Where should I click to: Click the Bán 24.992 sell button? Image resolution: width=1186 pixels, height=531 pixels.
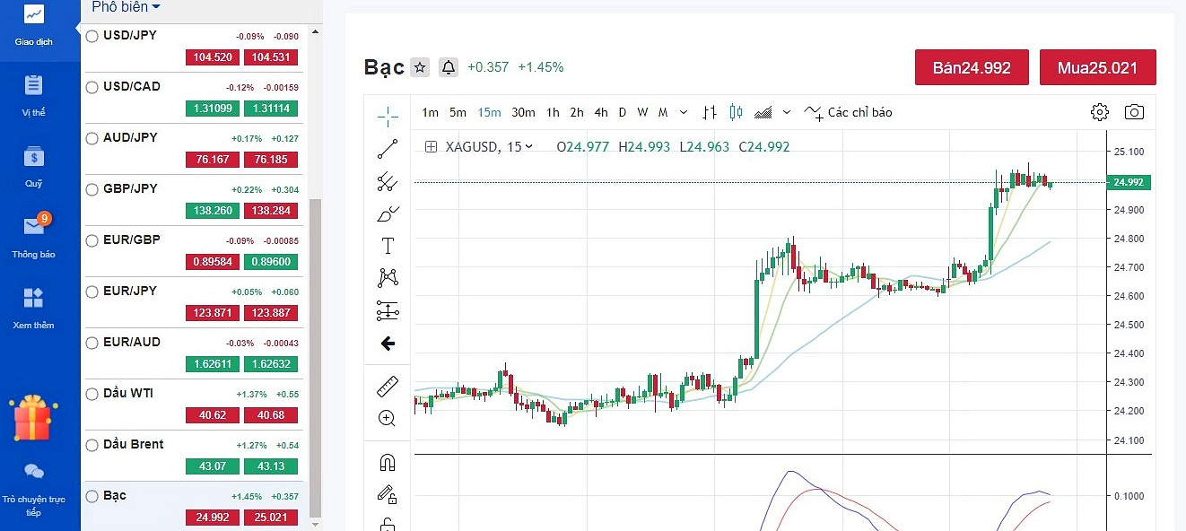pyautogui.click(x=972, y=67)
